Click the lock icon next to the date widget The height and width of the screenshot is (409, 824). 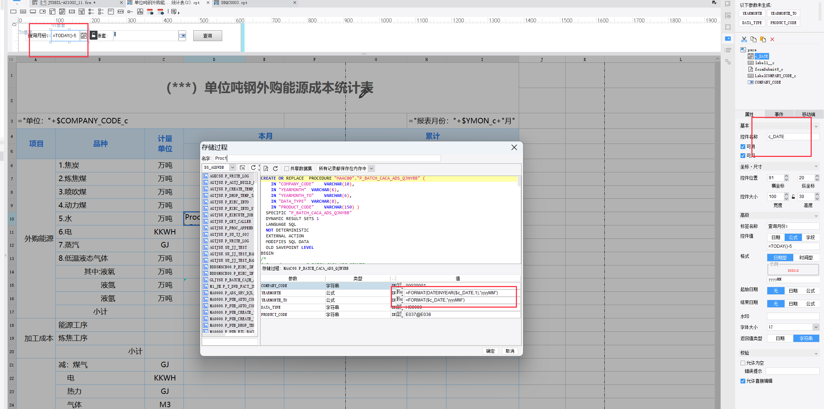94,35
